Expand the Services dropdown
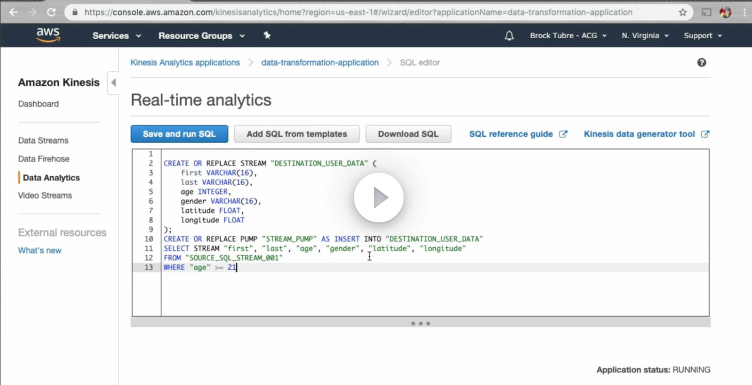This screenshot has width=752, height=385. click(116, 36)
